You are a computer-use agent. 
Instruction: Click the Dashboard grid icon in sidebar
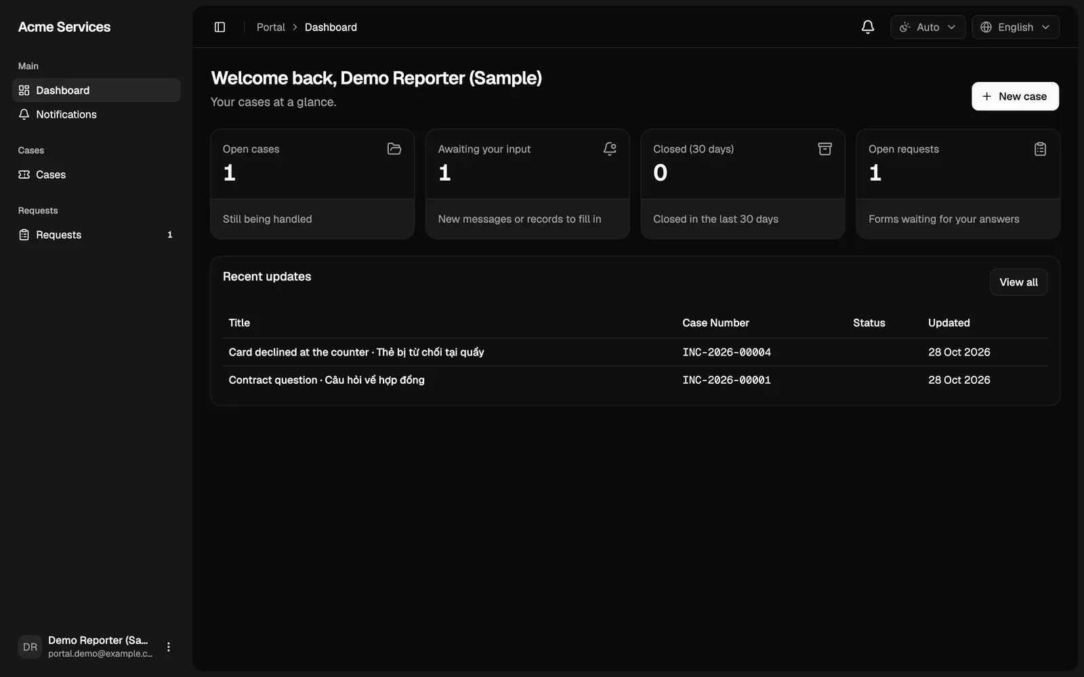[24, 90]
